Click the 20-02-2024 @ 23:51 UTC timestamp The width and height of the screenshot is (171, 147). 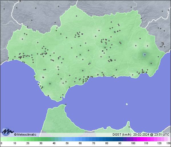(151, 134)
